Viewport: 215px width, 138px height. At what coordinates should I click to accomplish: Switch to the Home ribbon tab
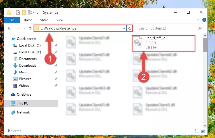pyautogui.click(x=28, y=20)
